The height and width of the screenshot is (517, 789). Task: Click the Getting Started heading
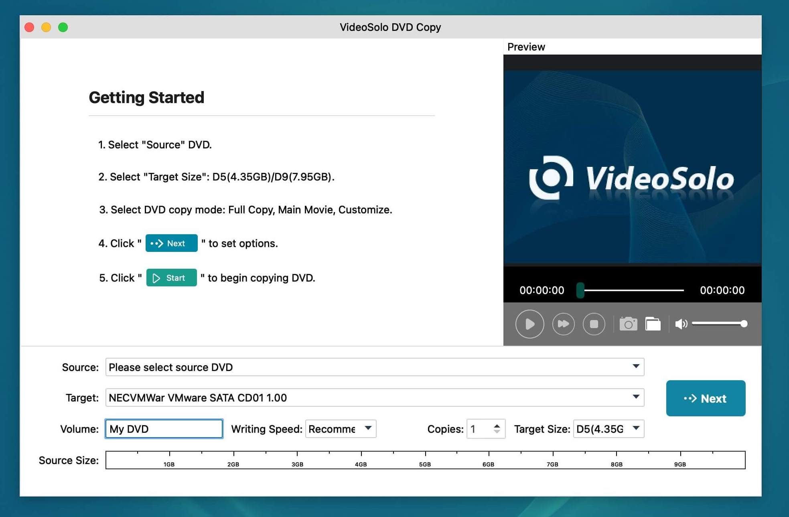(146, 97)
